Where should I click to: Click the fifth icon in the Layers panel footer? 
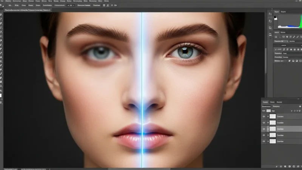pos(294,166)
